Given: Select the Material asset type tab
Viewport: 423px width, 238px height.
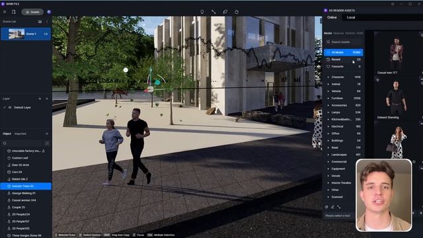Looking at the screenshot, I should 338,33.
